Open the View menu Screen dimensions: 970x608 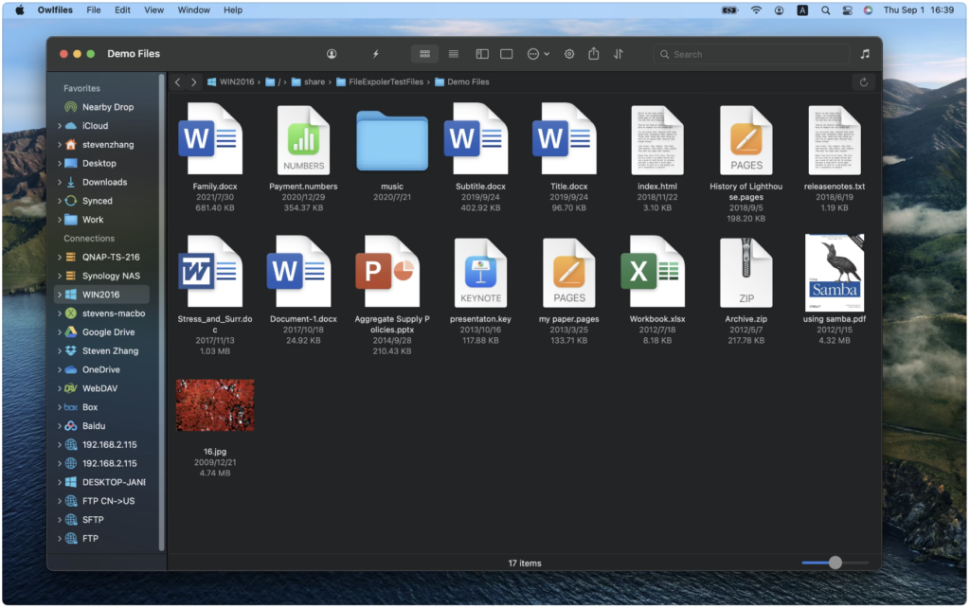point(154,9)
